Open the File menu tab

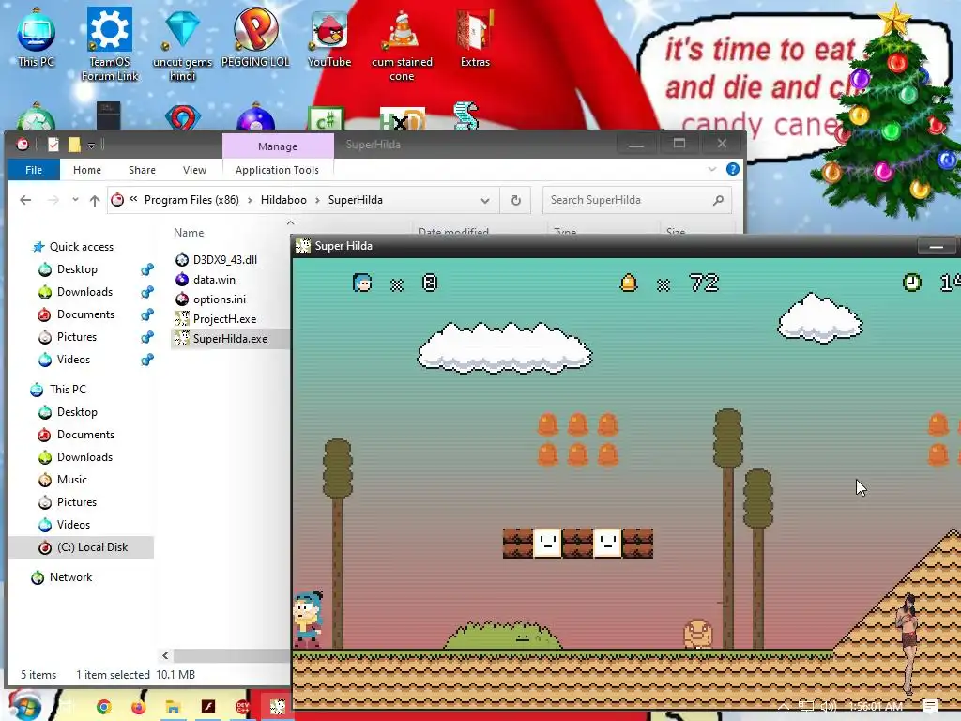34,170
